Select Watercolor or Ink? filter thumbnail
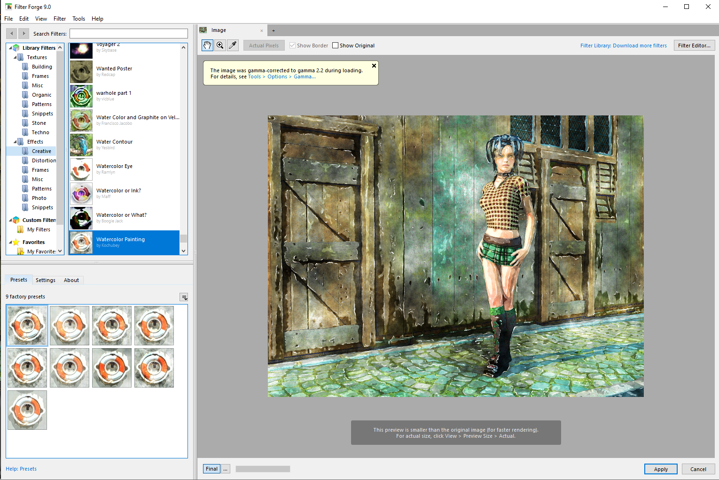This screenshot has width=719, height=480. click(x=81, y=194)
